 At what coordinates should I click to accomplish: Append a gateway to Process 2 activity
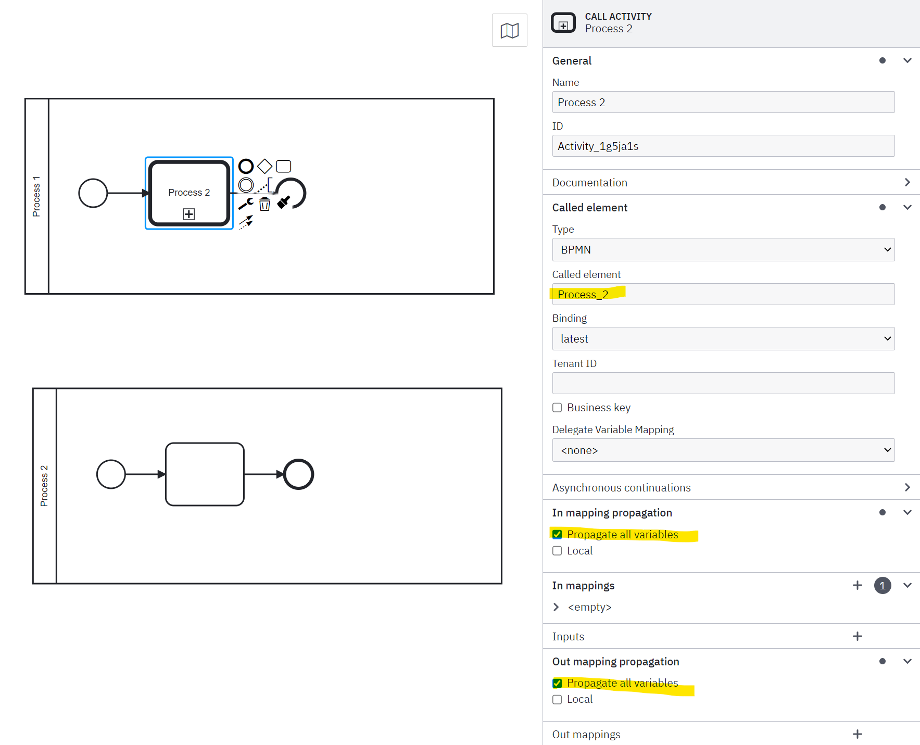pos(264,166)
